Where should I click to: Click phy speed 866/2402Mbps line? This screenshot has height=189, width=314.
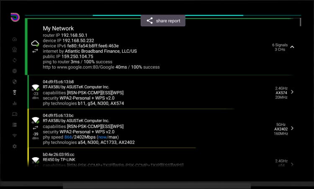pos(81,137)
